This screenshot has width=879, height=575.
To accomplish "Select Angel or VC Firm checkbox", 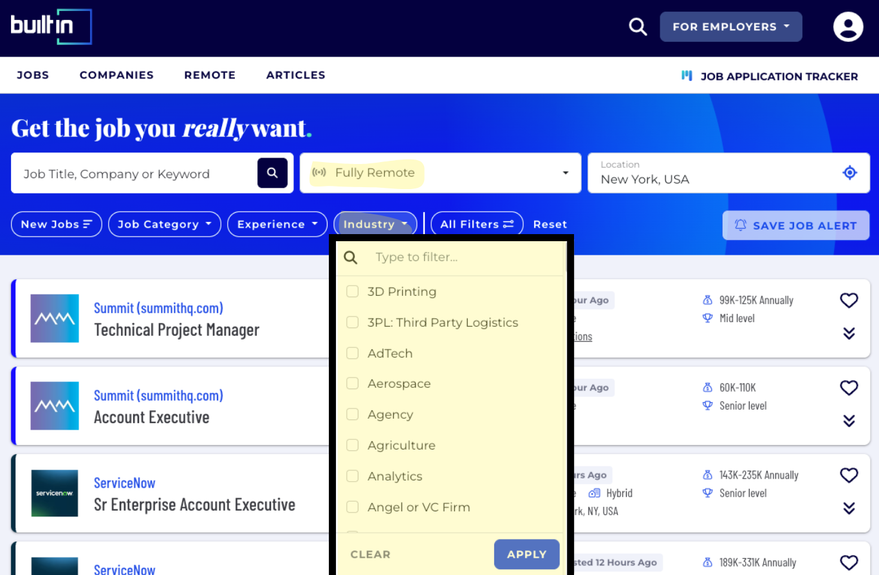I will 353,507.
